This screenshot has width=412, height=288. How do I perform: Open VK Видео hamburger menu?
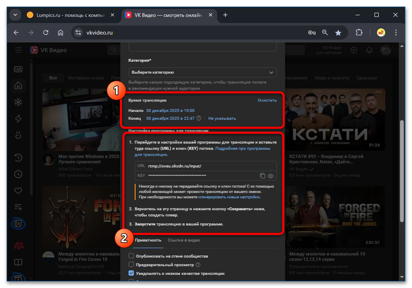tap(19, 50)
